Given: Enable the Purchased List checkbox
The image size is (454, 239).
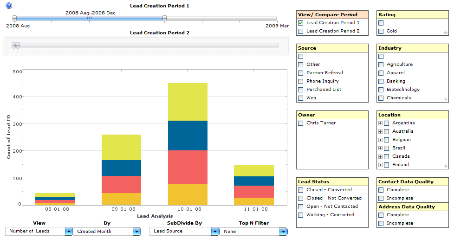Looking at the screenshot, I should pos(300,90).
